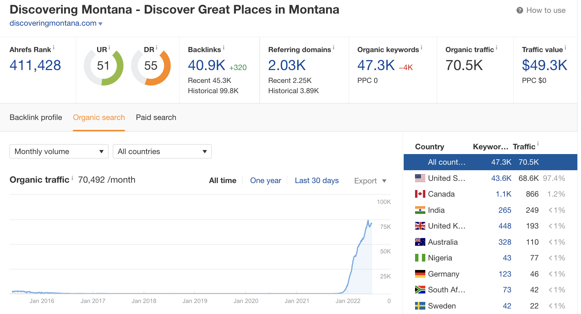Image resolution: width=581 pixels, height=314 pixels.
Task: Switch to the Paid search tab
Action: point(156,117)
